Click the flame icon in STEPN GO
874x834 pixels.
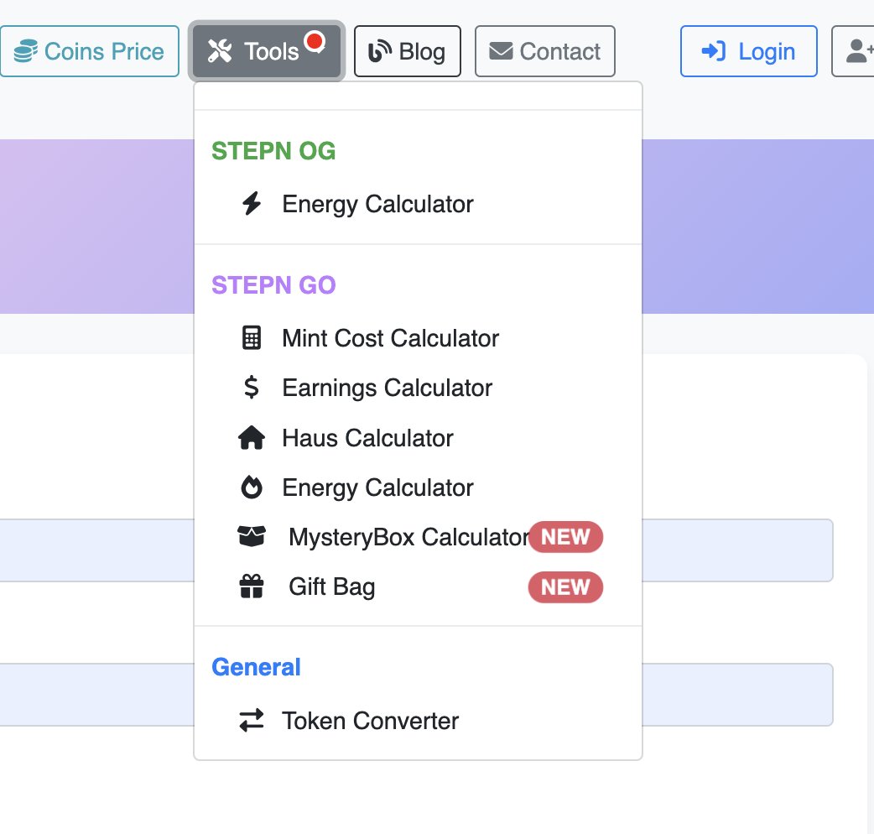coord(251,487)
